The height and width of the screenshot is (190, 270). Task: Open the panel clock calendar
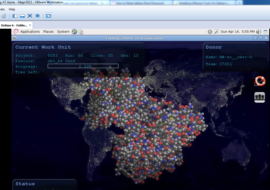coord(238,31)
